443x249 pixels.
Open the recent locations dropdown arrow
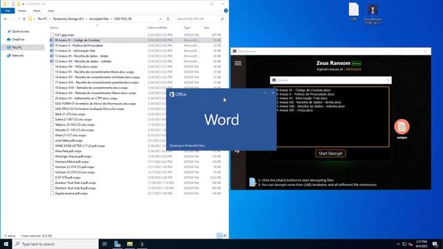pyautogui.click(x=19, y=19)
